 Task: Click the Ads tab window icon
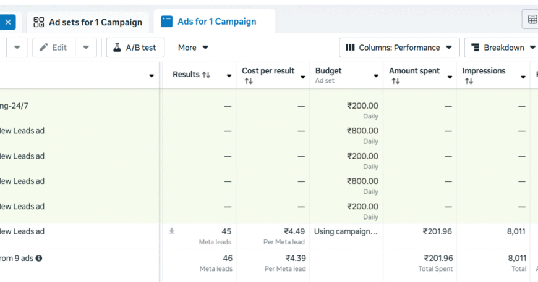coord(166,22)
